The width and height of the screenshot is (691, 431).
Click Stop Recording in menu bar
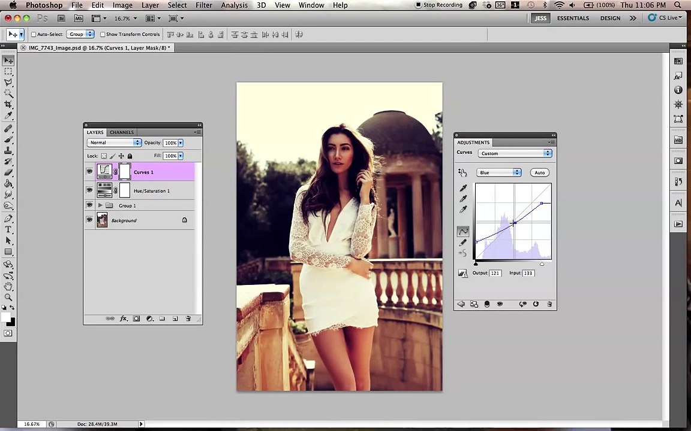coord(438,5)
